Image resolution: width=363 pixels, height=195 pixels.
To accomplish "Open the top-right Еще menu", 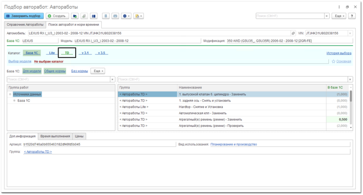I will pyautogui.click(x=339, y=16).
